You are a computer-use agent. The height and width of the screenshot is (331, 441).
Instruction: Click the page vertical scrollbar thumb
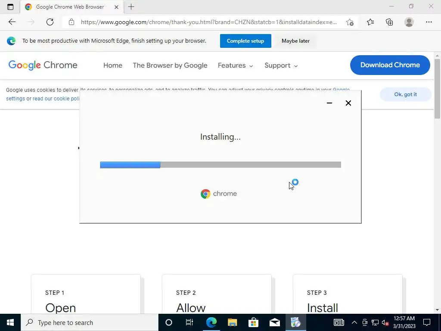438,89
